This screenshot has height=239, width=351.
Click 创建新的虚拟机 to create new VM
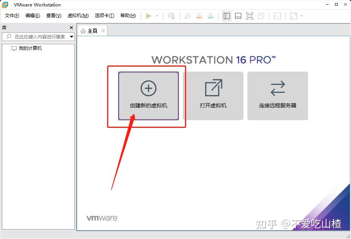pos(149,95)
